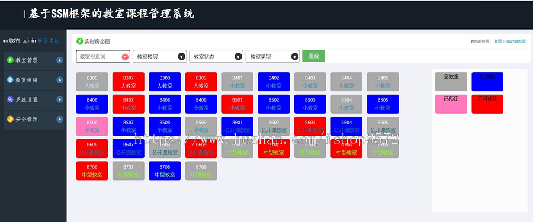
Task: Click the pink 已预定 legend swatch
Action: point(451,104)
